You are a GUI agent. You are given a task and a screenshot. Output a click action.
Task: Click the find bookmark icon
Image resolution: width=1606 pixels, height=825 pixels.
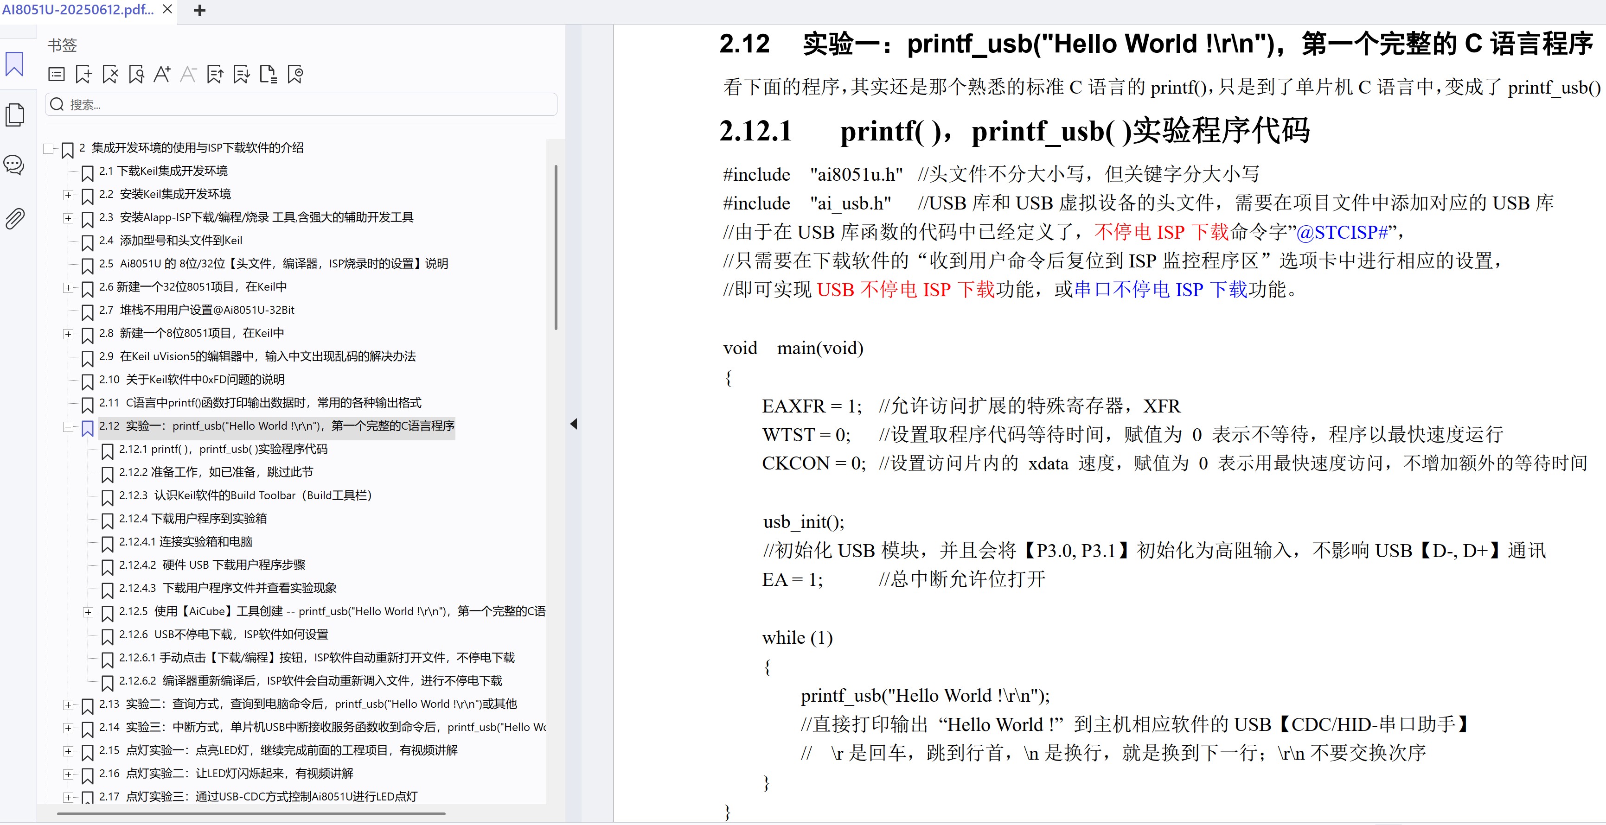(136, 75)
